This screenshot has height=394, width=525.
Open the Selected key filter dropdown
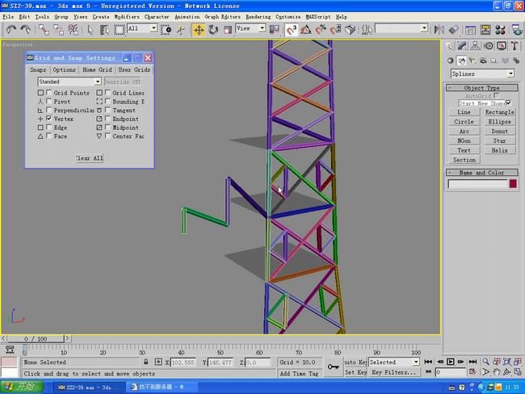pos(394,363)
